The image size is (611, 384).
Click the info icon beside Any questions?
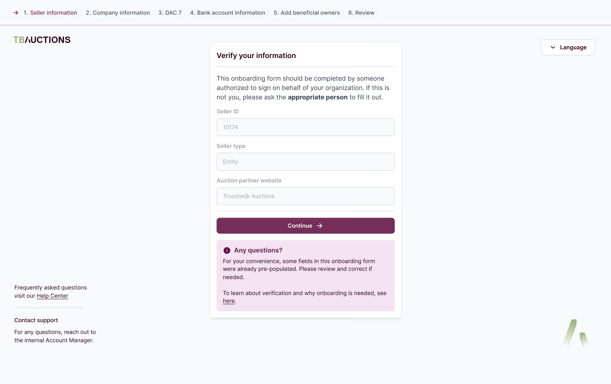pyautogui.click(x=227, y=250)
